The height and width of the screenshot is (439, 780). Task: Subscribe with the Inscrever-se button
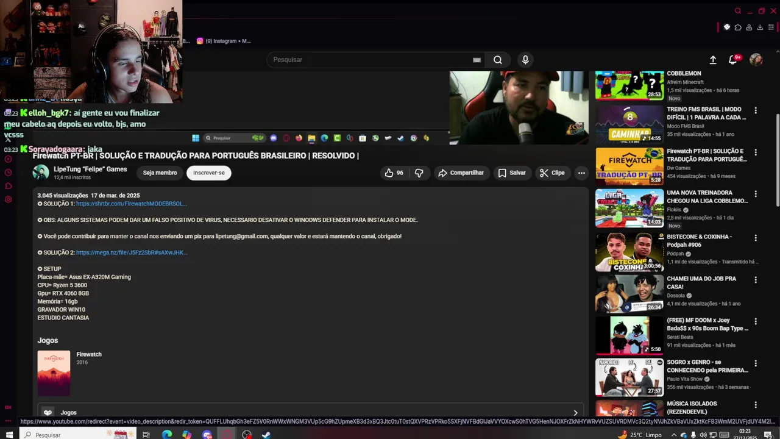coord(209,173)
